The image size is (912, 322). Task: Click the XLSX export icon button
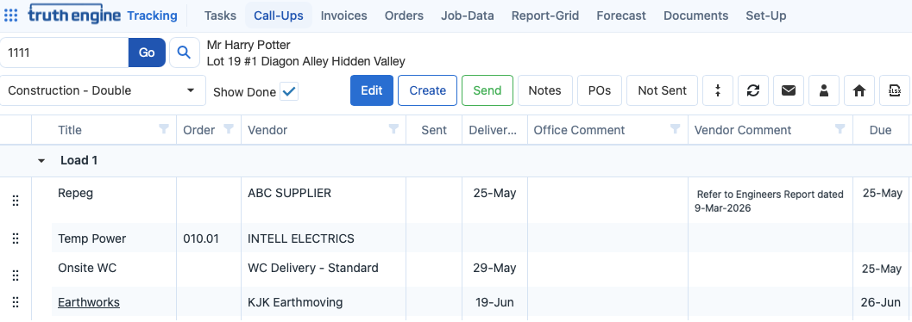(895, 90)
